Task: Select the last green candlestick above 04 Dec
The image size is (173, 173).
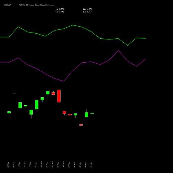Action: 92,114
